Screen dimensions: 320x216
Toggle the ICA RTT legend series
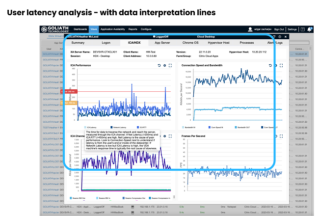(142, 128)
